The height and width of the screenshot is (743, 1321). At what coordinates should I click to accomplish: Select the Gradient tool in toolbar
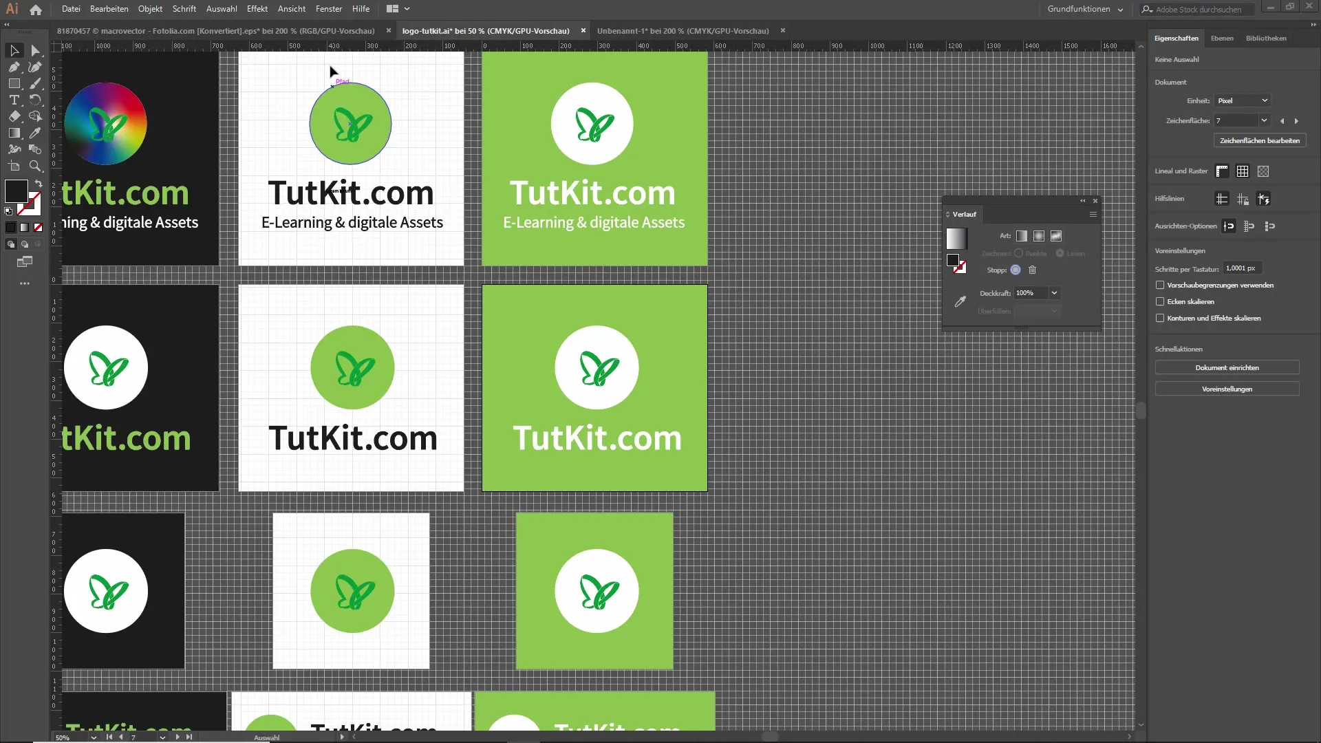tap(14, 133)
